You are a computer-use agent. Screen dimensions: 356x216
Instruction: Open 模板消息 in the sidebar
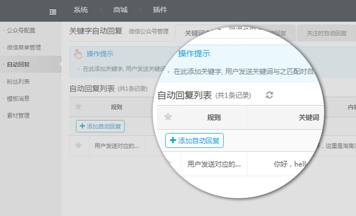[18, 99]
